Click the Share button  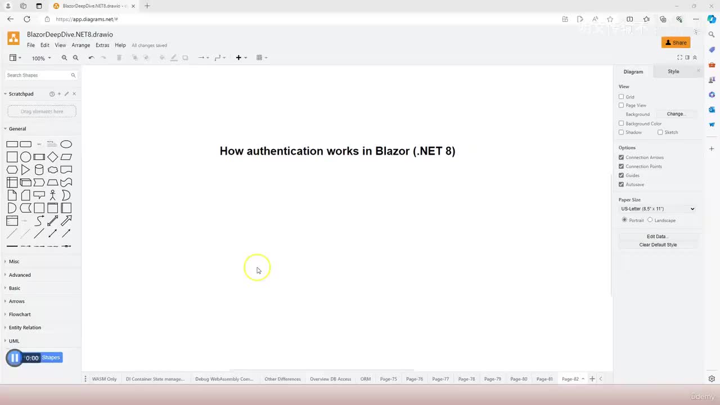[x=676, y=43]
